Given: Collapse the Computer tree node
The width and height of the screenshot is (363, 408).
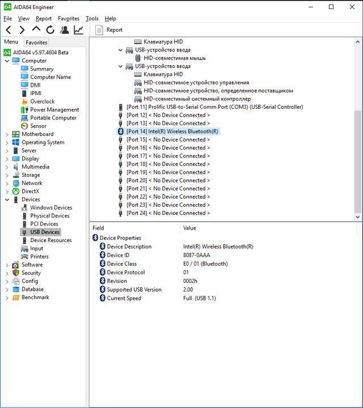Looking at the screenshot, I should tap(7, 61).
